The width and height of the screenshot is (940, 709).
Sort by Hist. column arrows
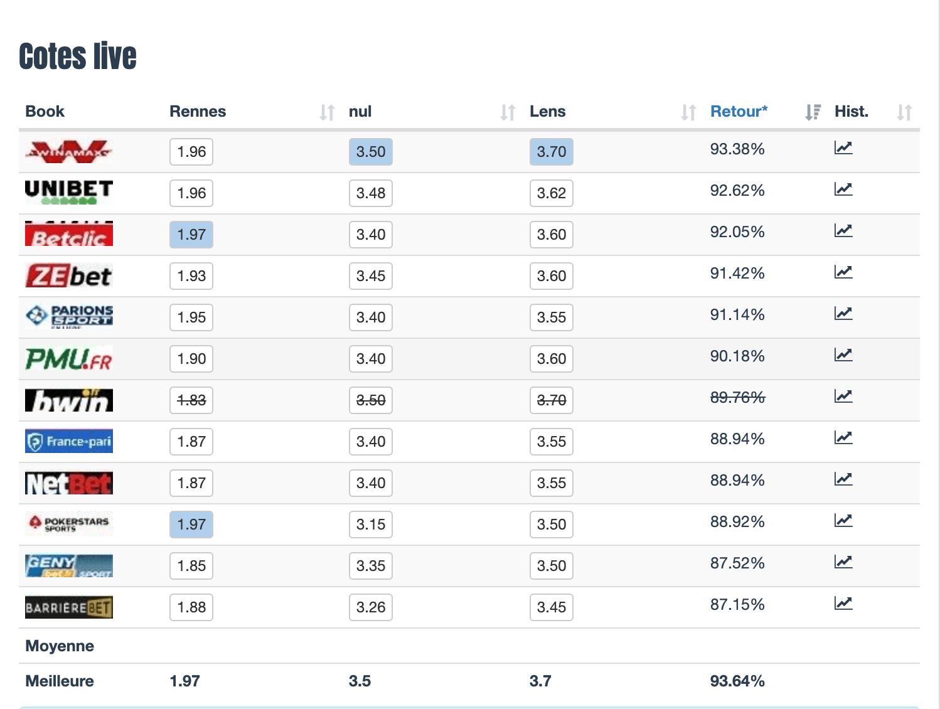point(904,112)
